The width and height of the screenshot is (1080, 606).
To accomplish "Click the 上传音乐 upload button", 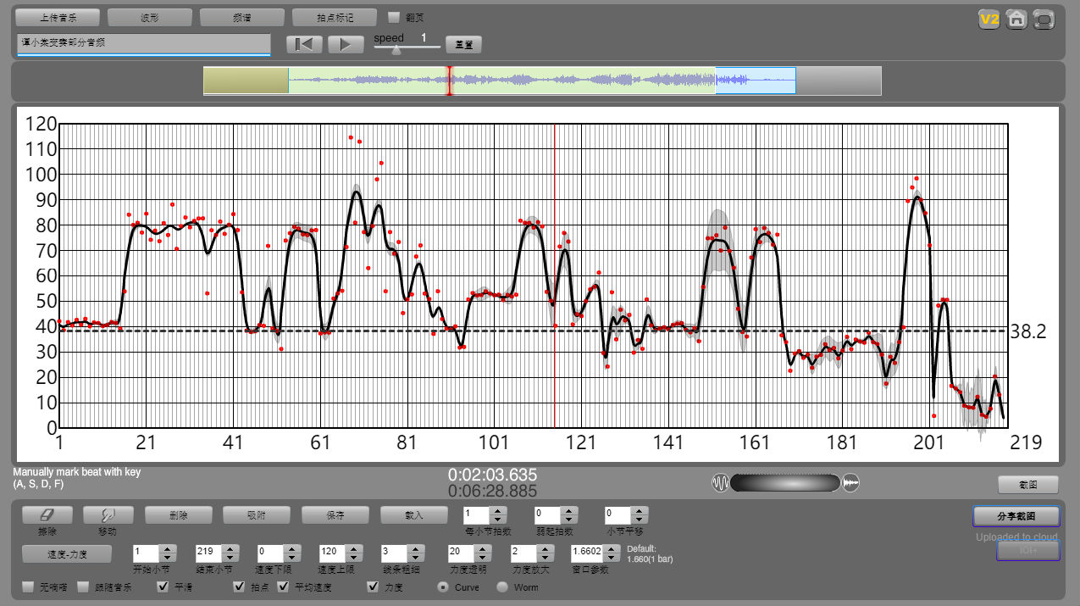I will point(58,17).
